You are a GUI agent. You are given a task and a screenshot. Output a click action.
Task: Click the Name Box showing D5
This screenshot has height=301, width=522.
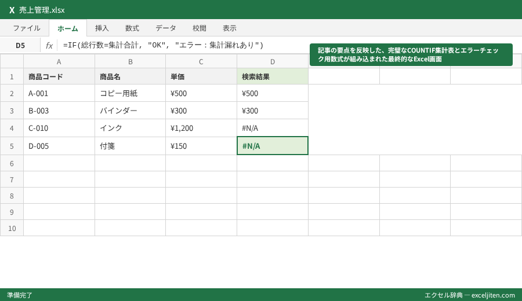click(20, 46)
